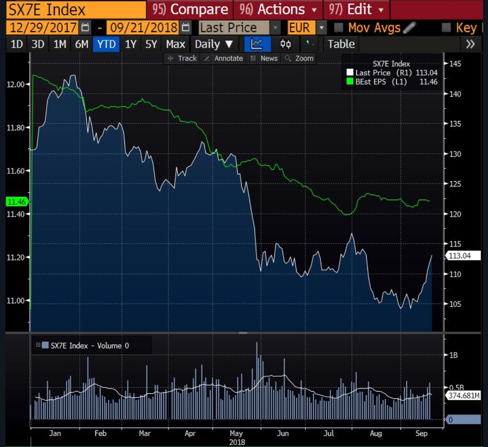488x447 pixels.
Task: Click the Apr label on the time axis
Action: pyautogui.click(x=190, y=434)
